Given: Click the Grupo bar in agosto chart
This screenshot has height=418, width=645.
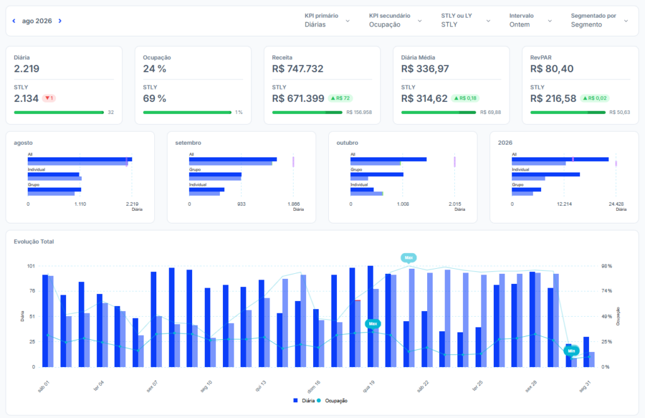Looking at the screenshot, I should (54, 189).
